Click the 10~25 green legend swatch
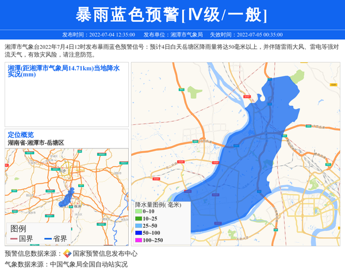This screenshot has width=345, height=271. coord(139,219)
